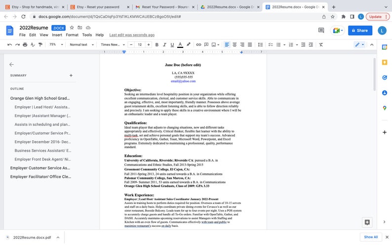Open numbered list options arrow
This screenshot has height=245, width=392.
pyautogui.click(x=297, y=45)
